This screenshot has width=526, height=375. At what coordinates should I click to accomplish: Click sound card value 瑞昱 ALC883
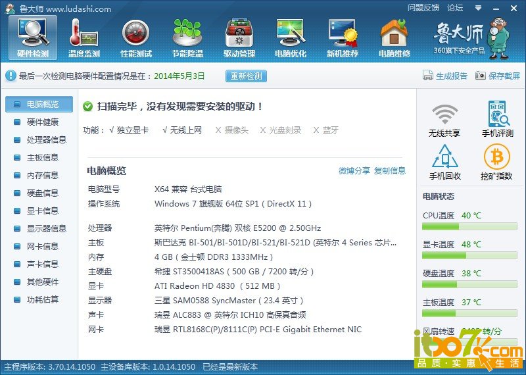230,315
